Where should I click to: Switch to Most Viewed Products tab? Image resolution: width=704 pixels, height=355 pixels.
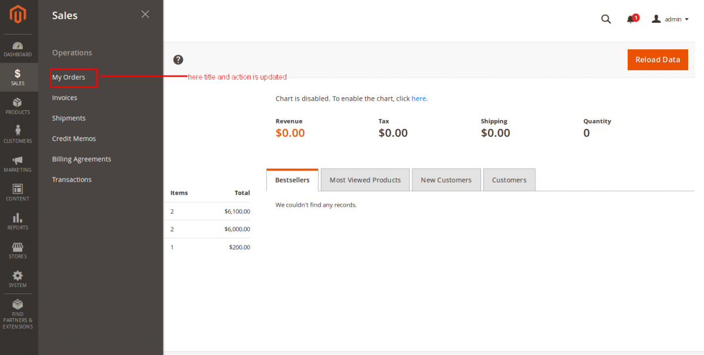(x=365, y=180)
